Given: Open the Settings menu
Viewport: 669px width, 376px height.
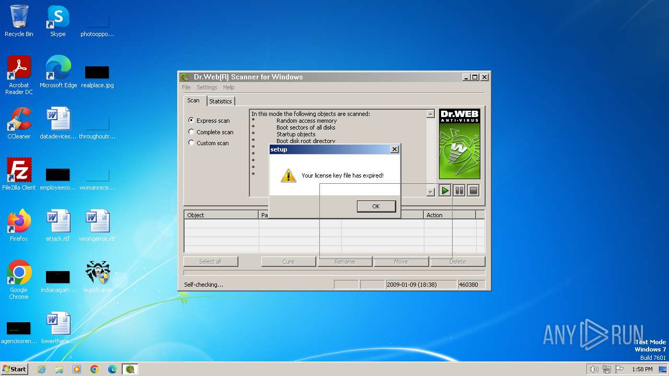Looking at the screenshot, I should [x=207, y=87].
